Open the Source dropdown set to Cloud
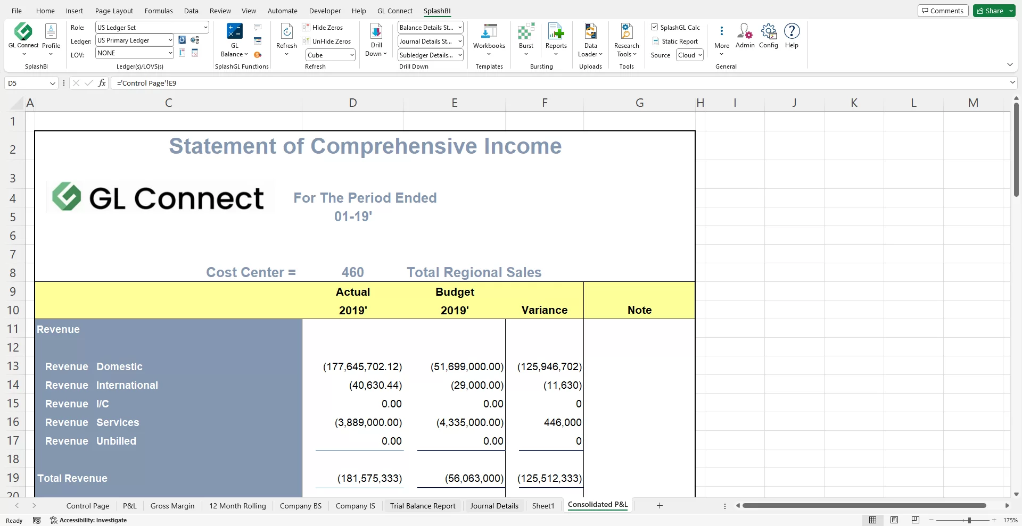Screen dimensions: 1022x526 [x=690, y=55]
